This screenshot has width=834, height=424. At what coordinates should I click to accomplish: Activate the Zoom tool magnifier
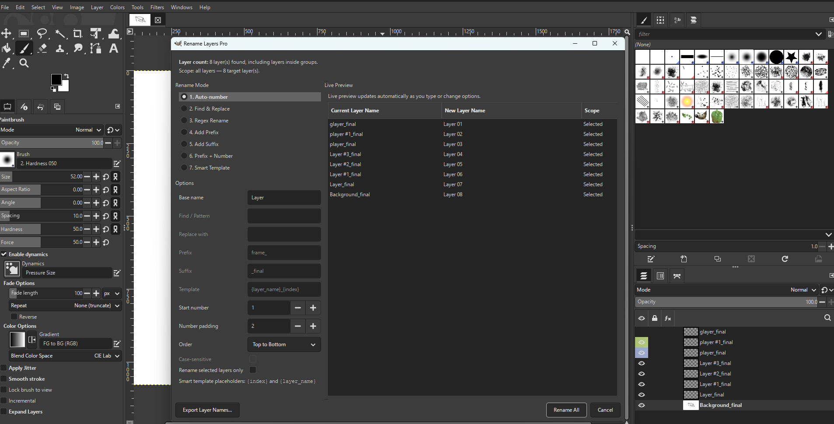pyautogui.click(x=24, y=63)
